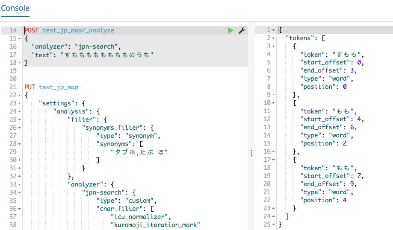This screenshot has height=230, width=393.
Task: Click line number 21 in editor gutter
Action: [13, 87]
